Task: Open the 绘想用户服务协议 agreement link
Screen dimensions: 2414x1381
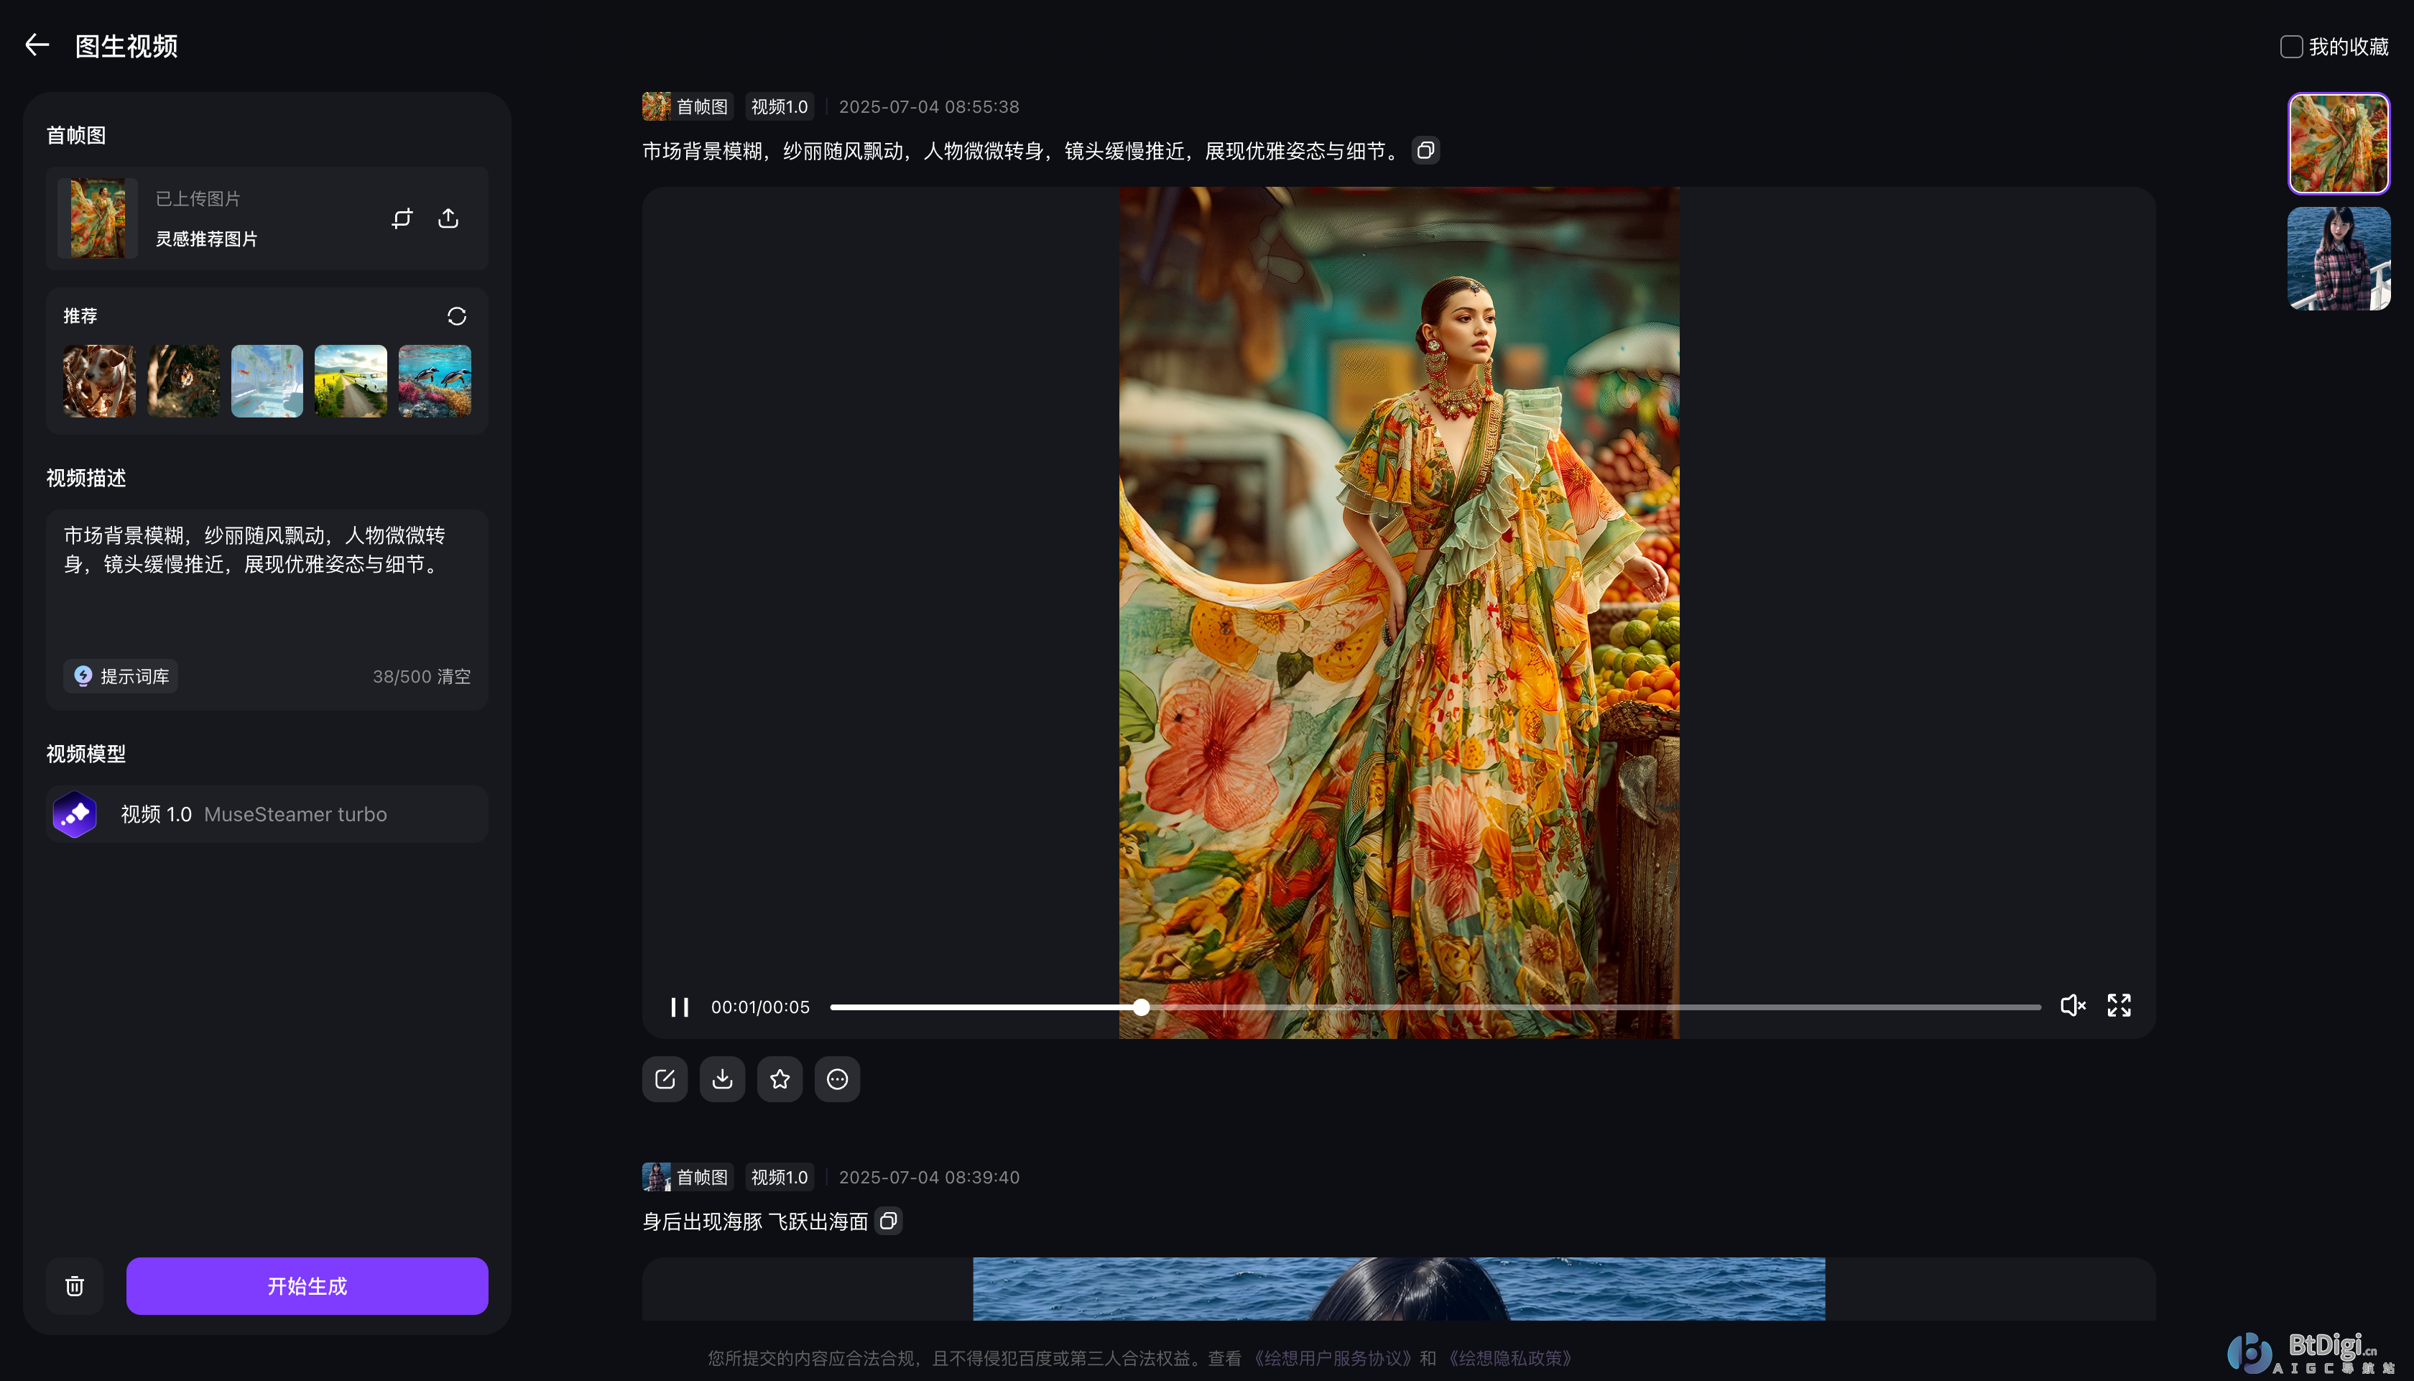Action: coord(1331,1357)
